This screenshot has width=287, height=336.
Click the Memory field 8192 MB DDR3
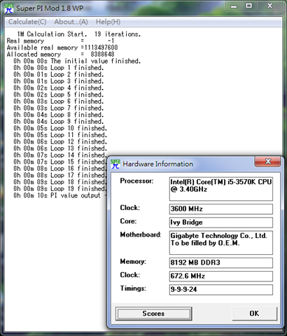pos(221,262)
